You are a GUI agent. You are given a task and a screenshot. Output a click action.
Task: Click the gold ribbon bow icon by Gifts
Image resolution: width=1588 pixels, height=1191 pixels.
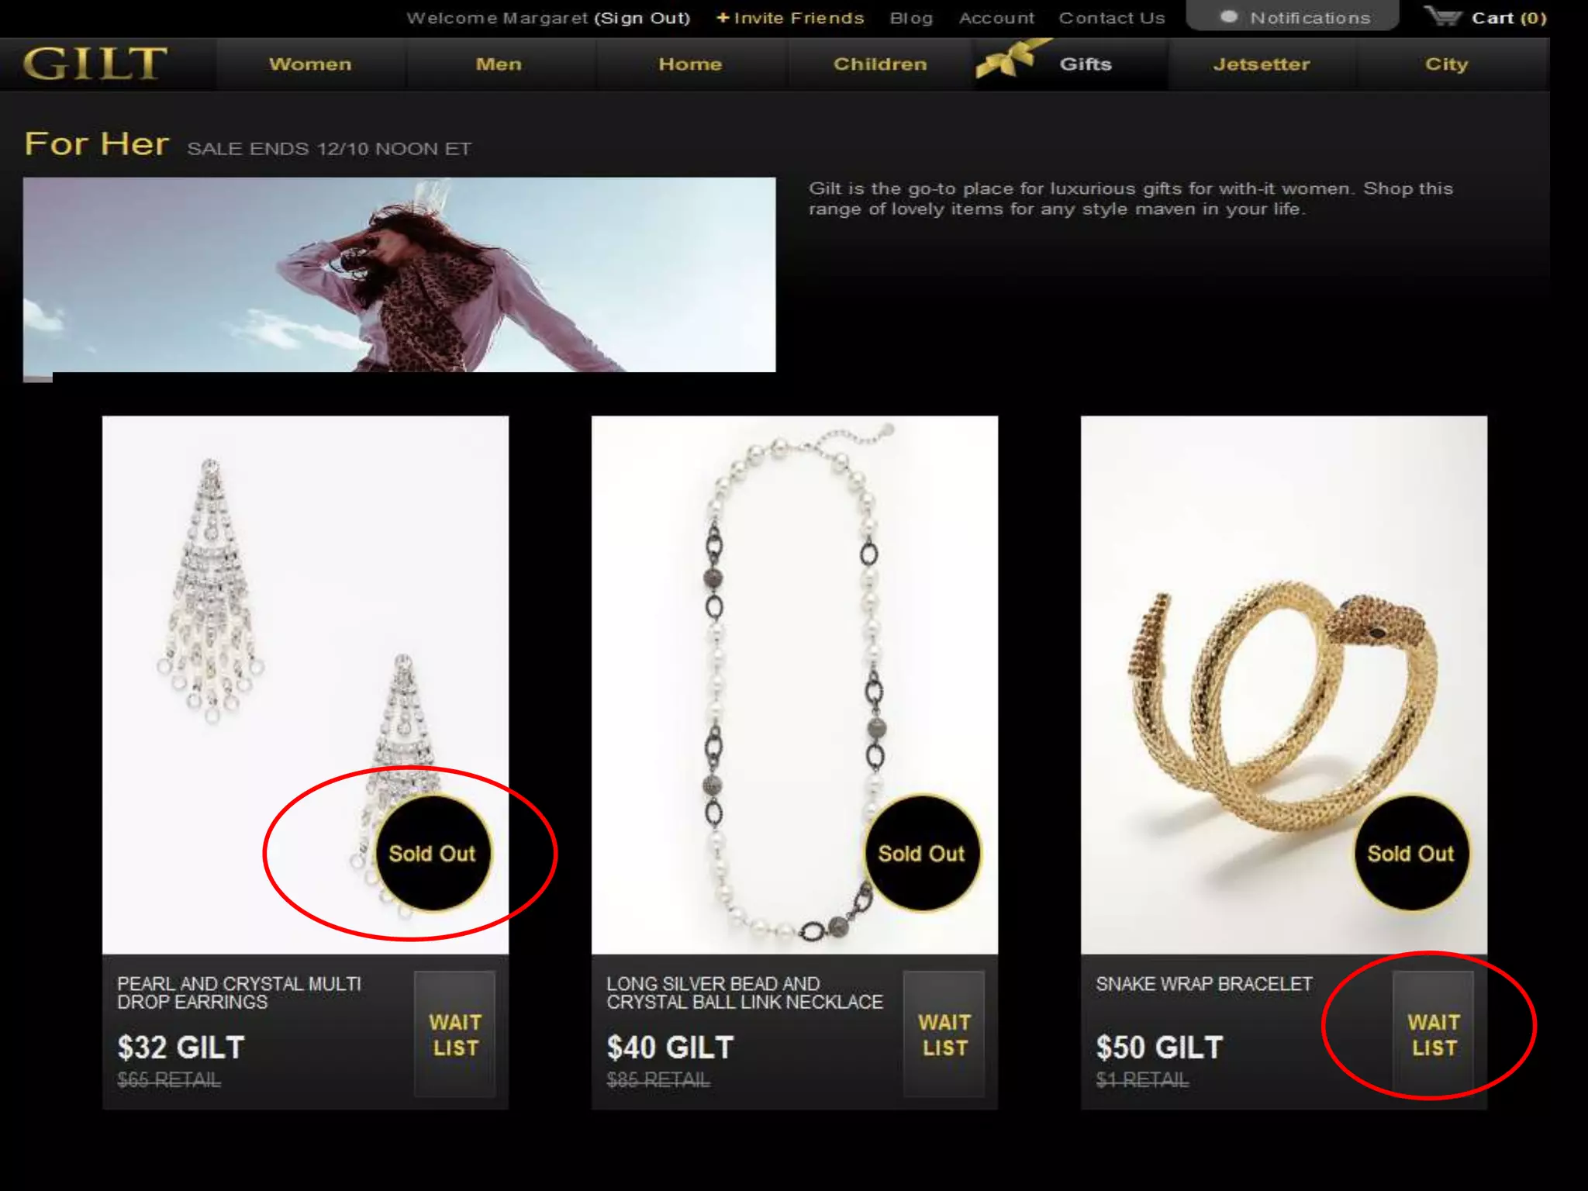(1008, 59)
